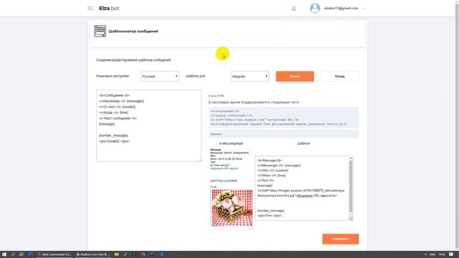Click the ENG language indicator in tray
The height and width of the screenshot is (258, 459).
point(432,254)
